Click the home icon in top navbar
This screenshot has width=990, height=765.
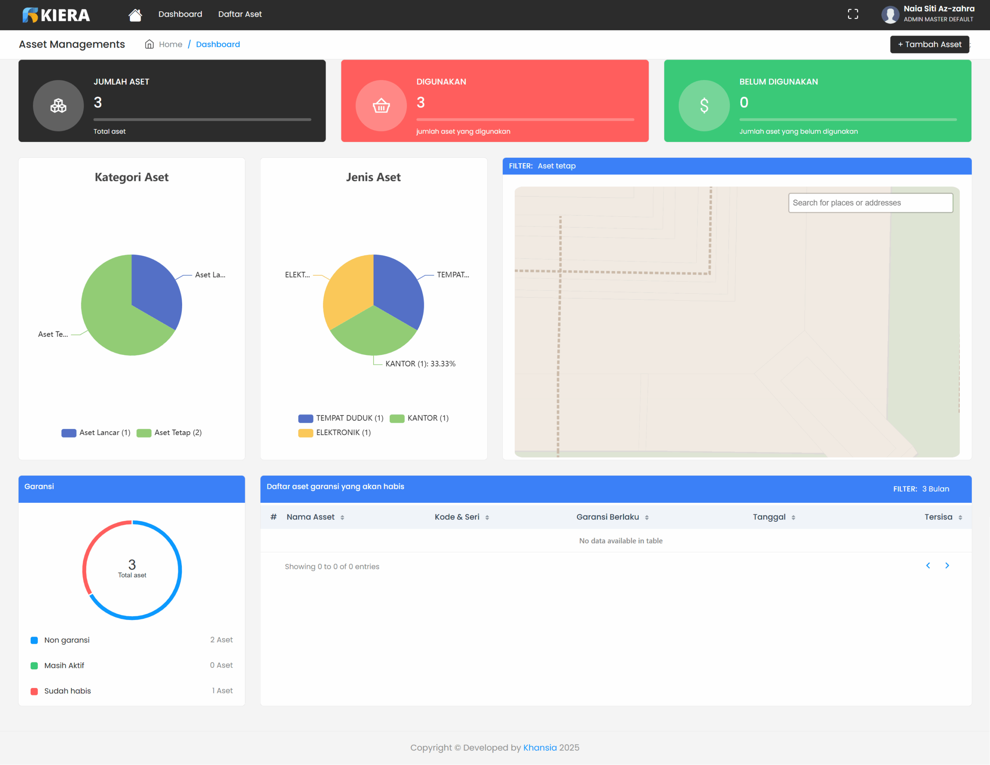[x=135, y=15]
